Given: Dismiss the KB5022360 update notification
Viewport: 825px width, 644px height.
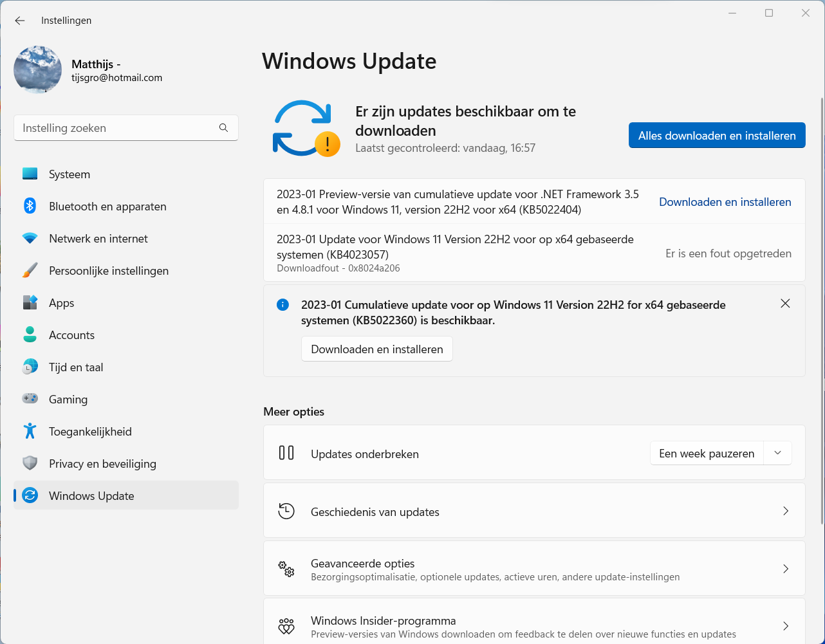Looking at the screenshot, I should pyautogui.click(x=785, y=304).
